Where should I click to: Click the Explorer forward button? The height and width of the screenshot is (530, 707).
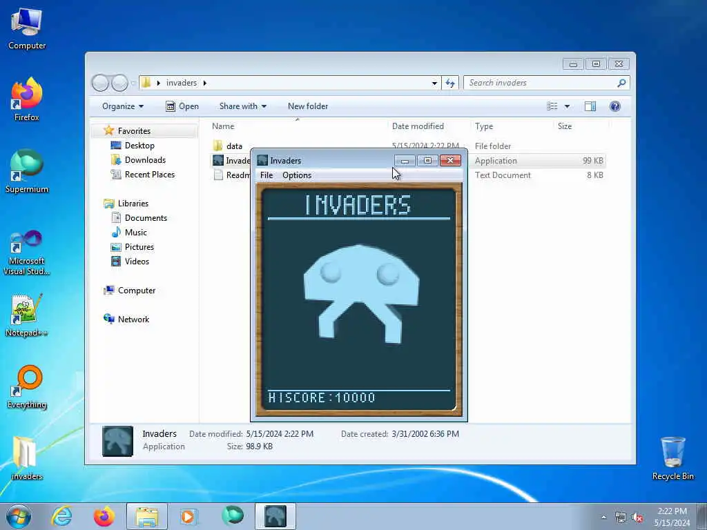coord(119,83)
